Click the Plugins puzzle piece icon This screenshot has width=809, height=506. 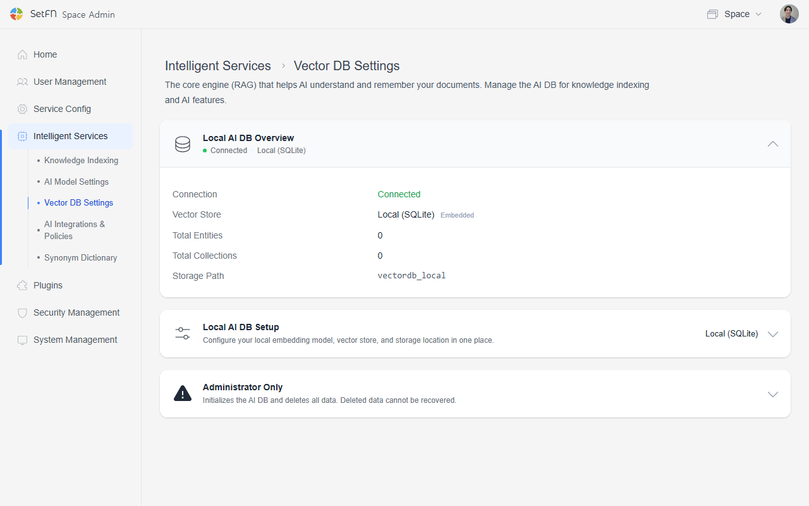coord(22,285)
